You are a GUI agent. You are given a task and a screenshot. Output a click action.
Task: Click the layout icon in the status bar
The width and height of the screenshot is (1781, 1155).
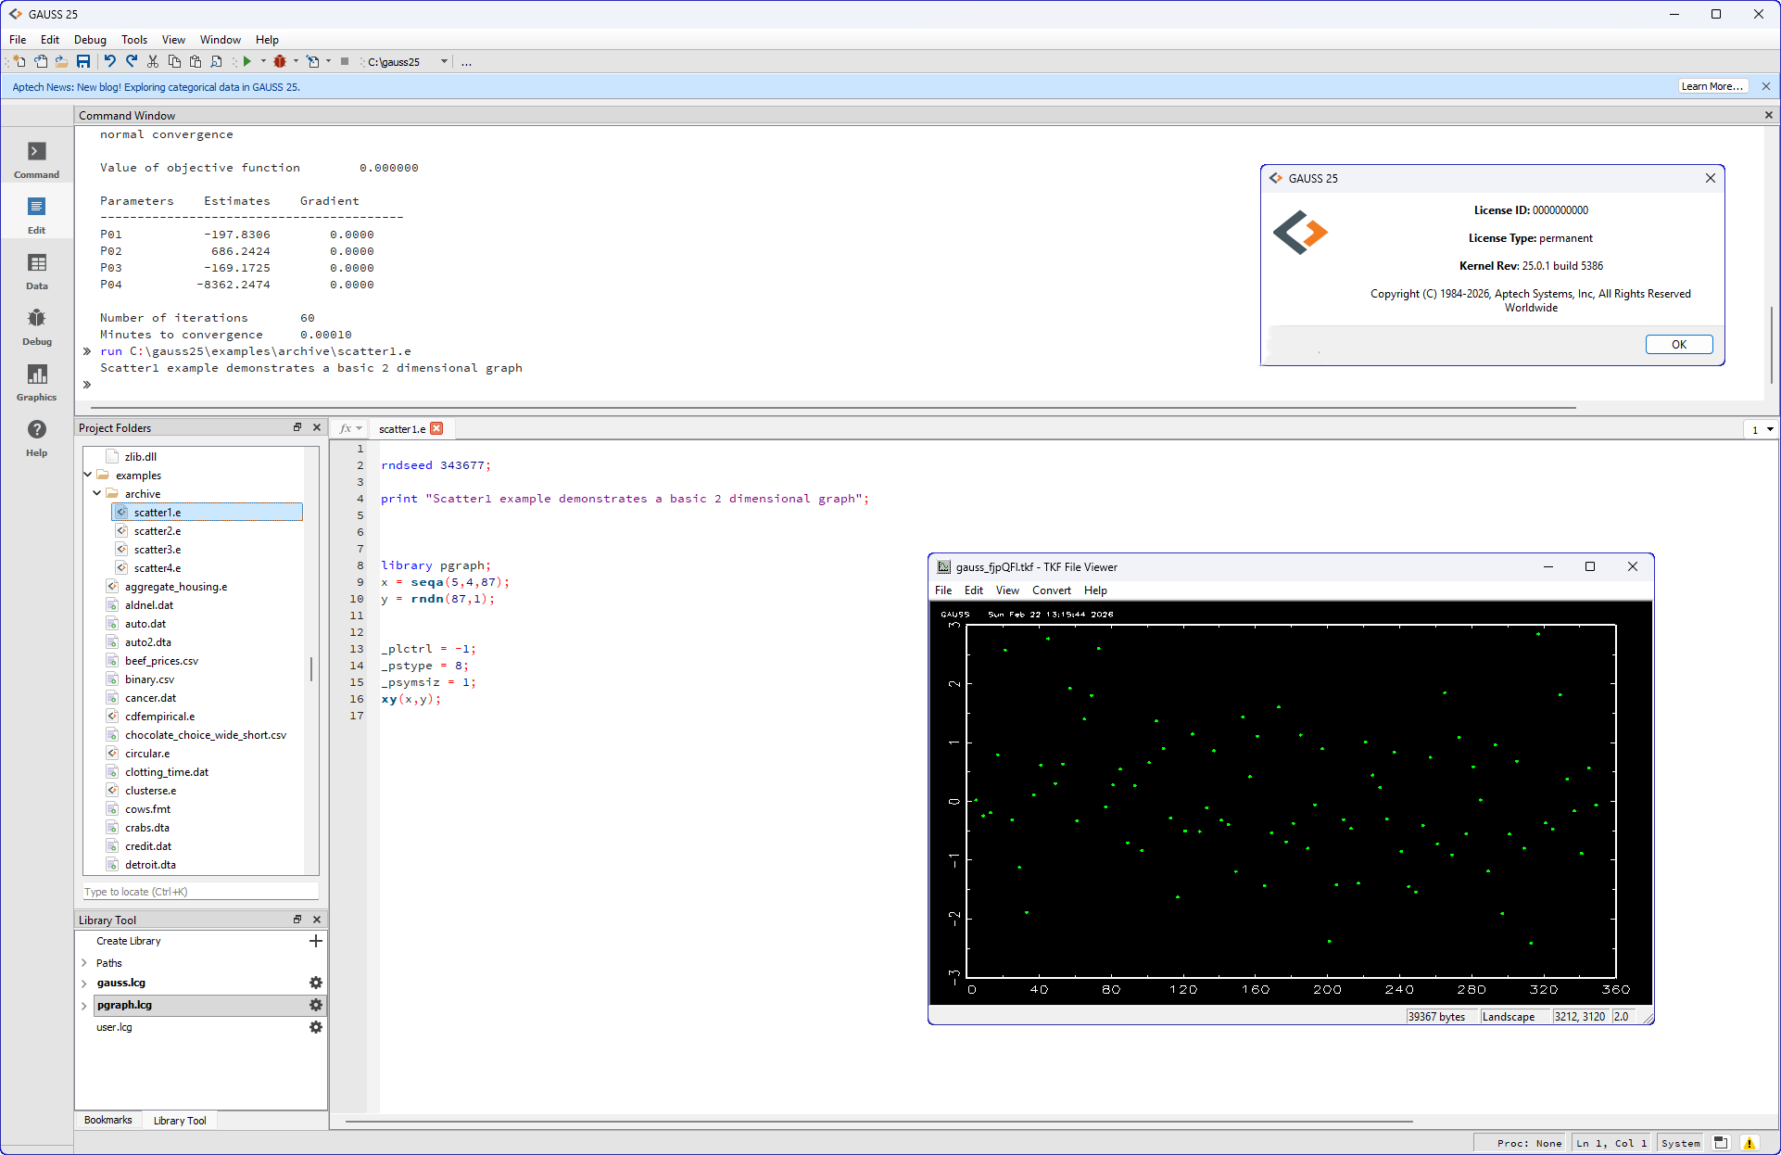1721,1143
